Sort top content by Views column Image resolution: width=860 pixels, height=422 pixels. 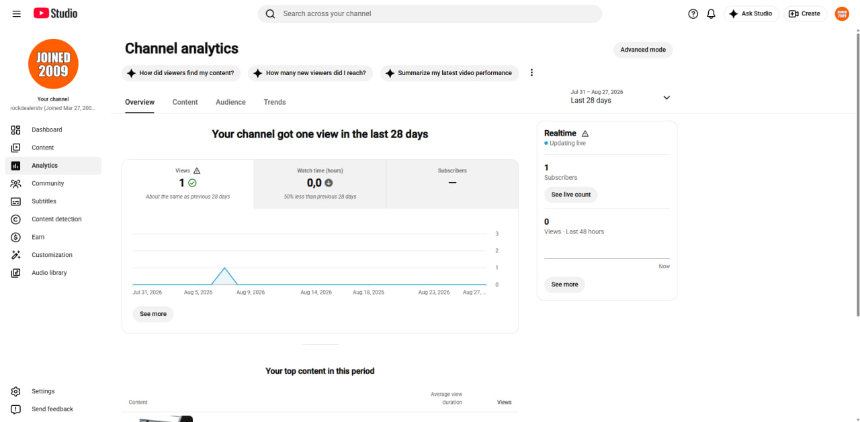tap(504, 402)
